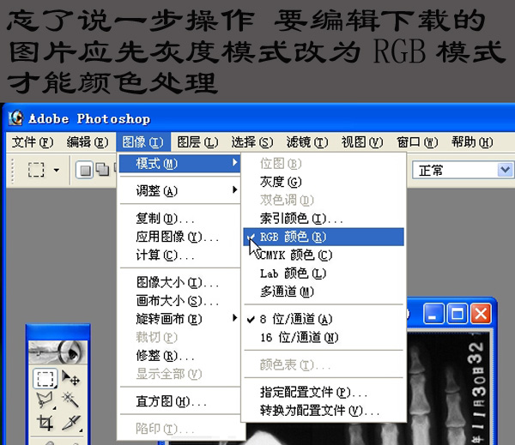Image resolution: width=515 pixels, height=445 pixels.
Task: Expand the 调整(A) submenu
Action: 179,190
